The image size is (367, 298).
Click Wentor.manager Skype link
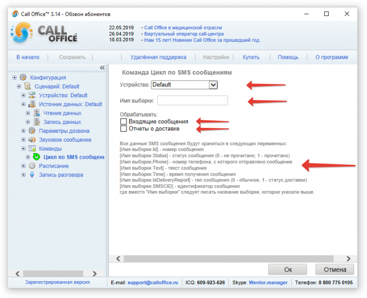click(x=268, y=283)
